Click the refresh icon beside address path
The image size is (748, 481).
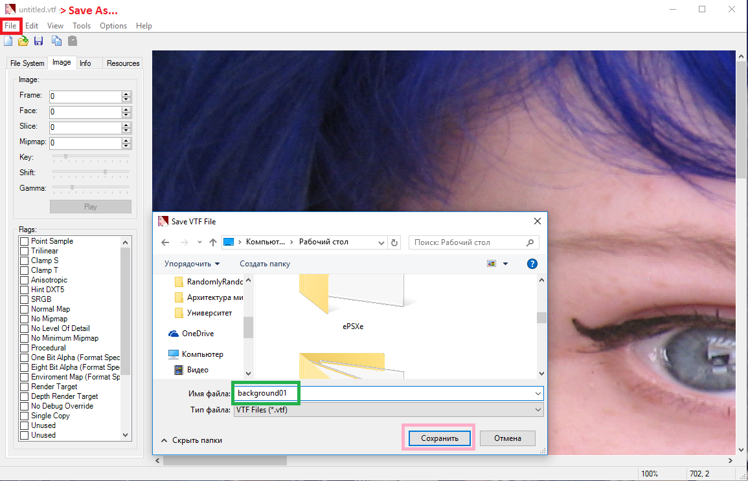pyautogui.click(x=394, y=242)
